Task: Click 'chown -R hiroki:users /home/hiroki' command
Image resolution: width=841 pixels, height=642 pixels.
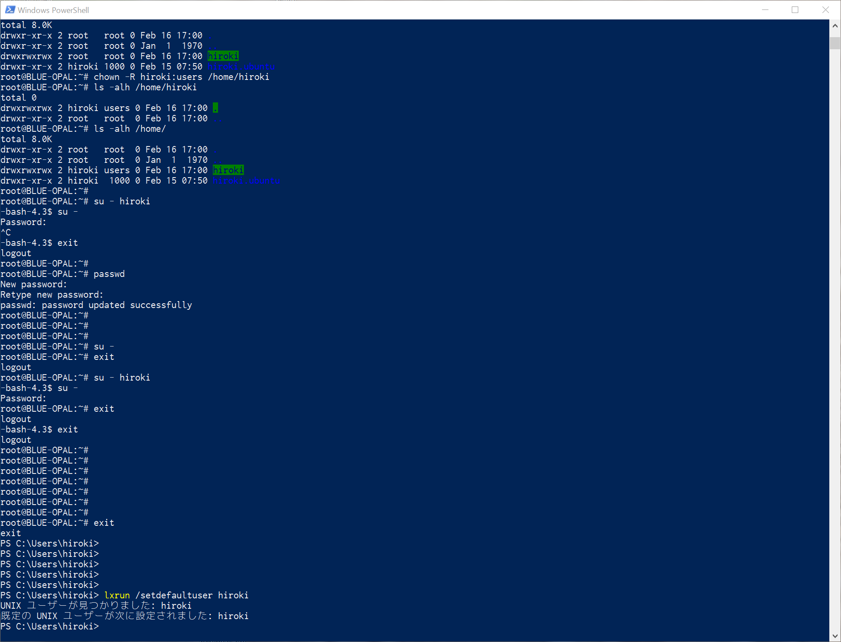Action: click(x=181, y=77)
